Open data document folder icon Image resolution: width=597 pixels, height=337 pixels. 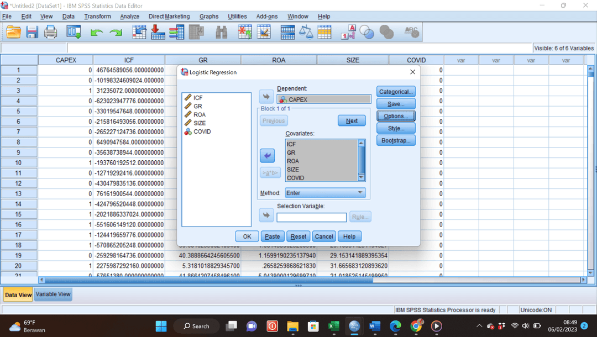click(x=13, y=33)
